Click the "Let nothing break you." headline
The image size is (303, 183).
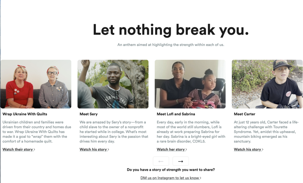coord(171,30)
